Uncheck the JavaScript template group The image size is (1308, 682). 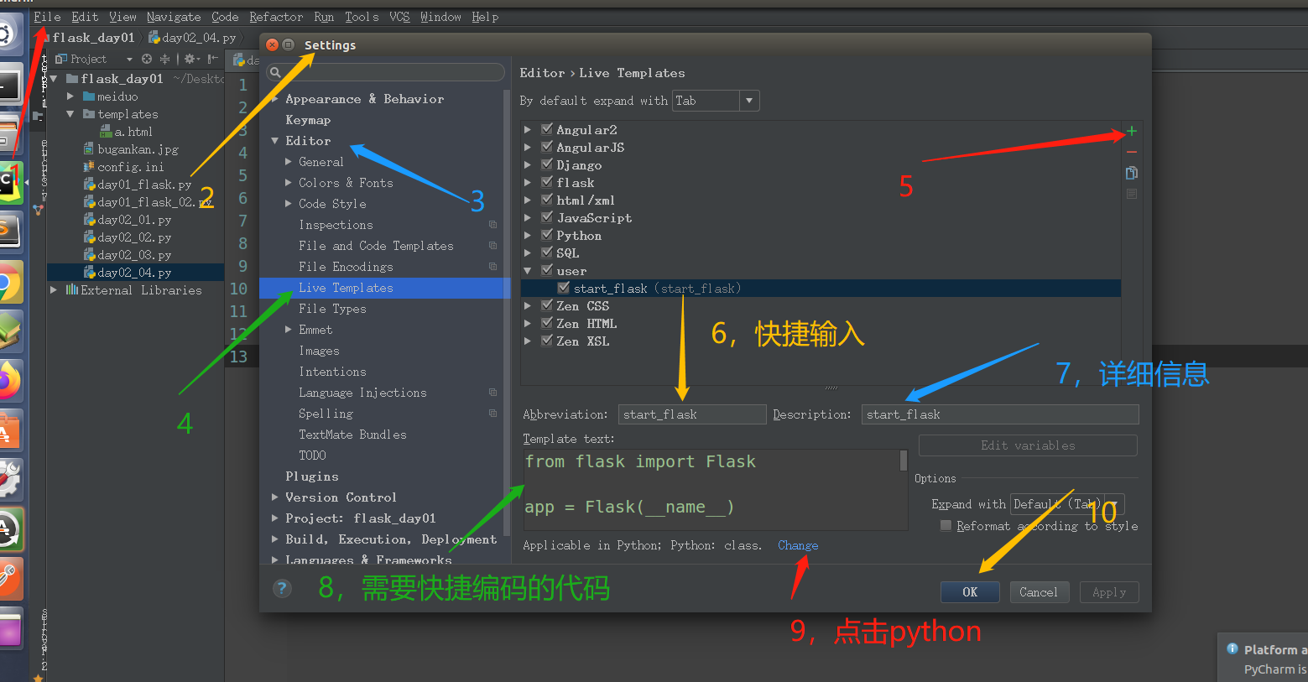(x=547, y=217)
